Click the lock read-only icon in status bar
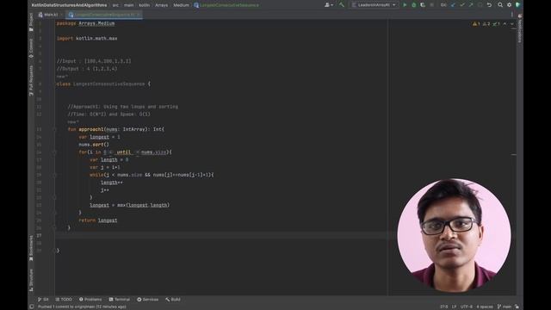The height and width of the screenshot is (310, 551). point(517,307)
